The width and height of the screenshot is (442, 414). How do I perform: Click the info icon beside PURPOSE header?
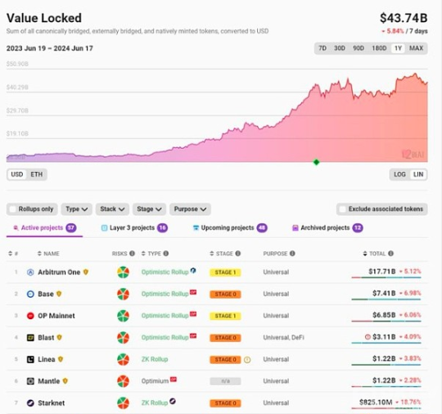click(292, 254)
